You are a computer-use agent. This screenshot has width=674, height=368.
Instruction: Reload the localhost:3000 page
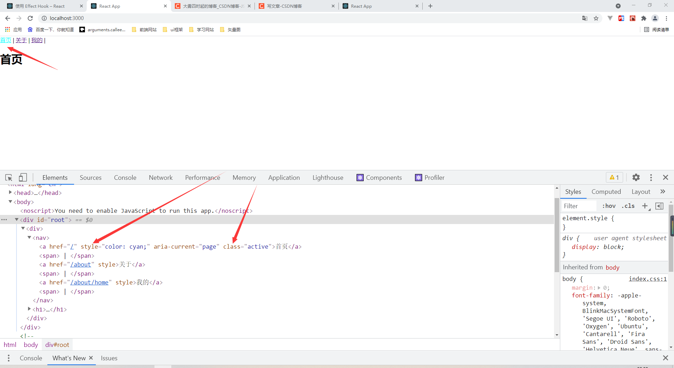pos(30,18)
